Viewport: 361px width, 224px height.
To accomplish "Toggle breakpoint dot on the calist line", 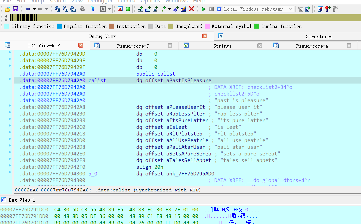I will tap(10, 79).
